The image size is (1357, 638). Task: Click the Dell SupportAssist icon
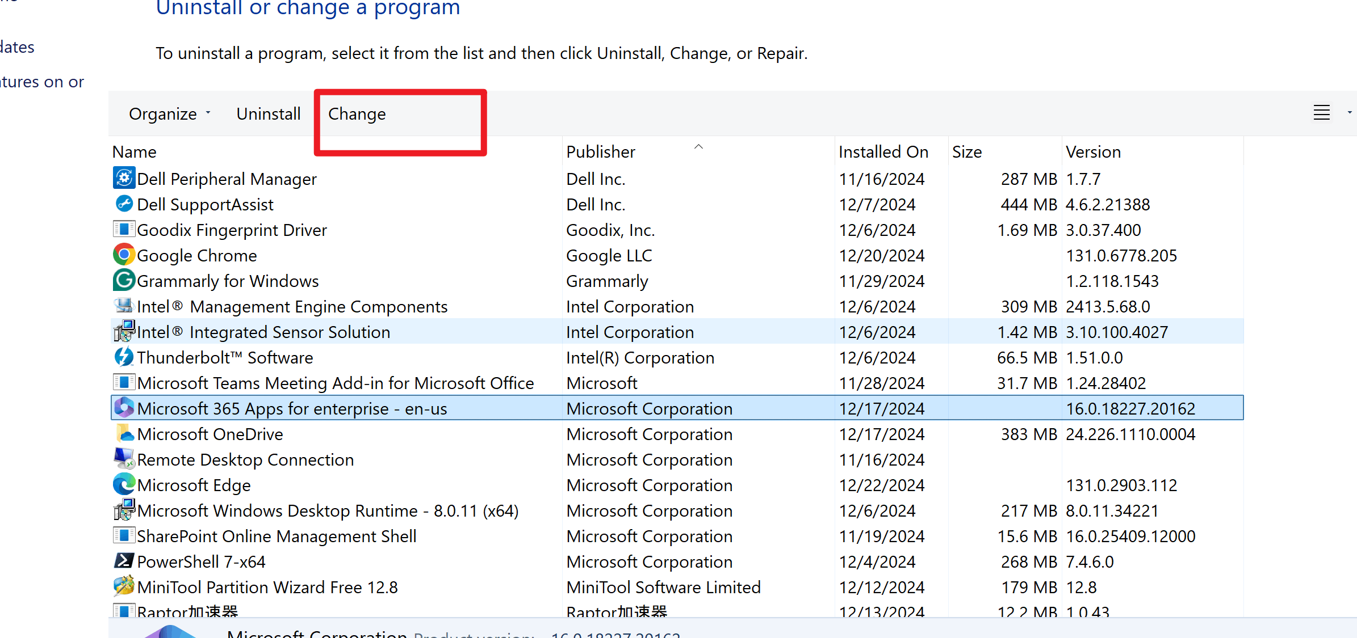(124, 204)
